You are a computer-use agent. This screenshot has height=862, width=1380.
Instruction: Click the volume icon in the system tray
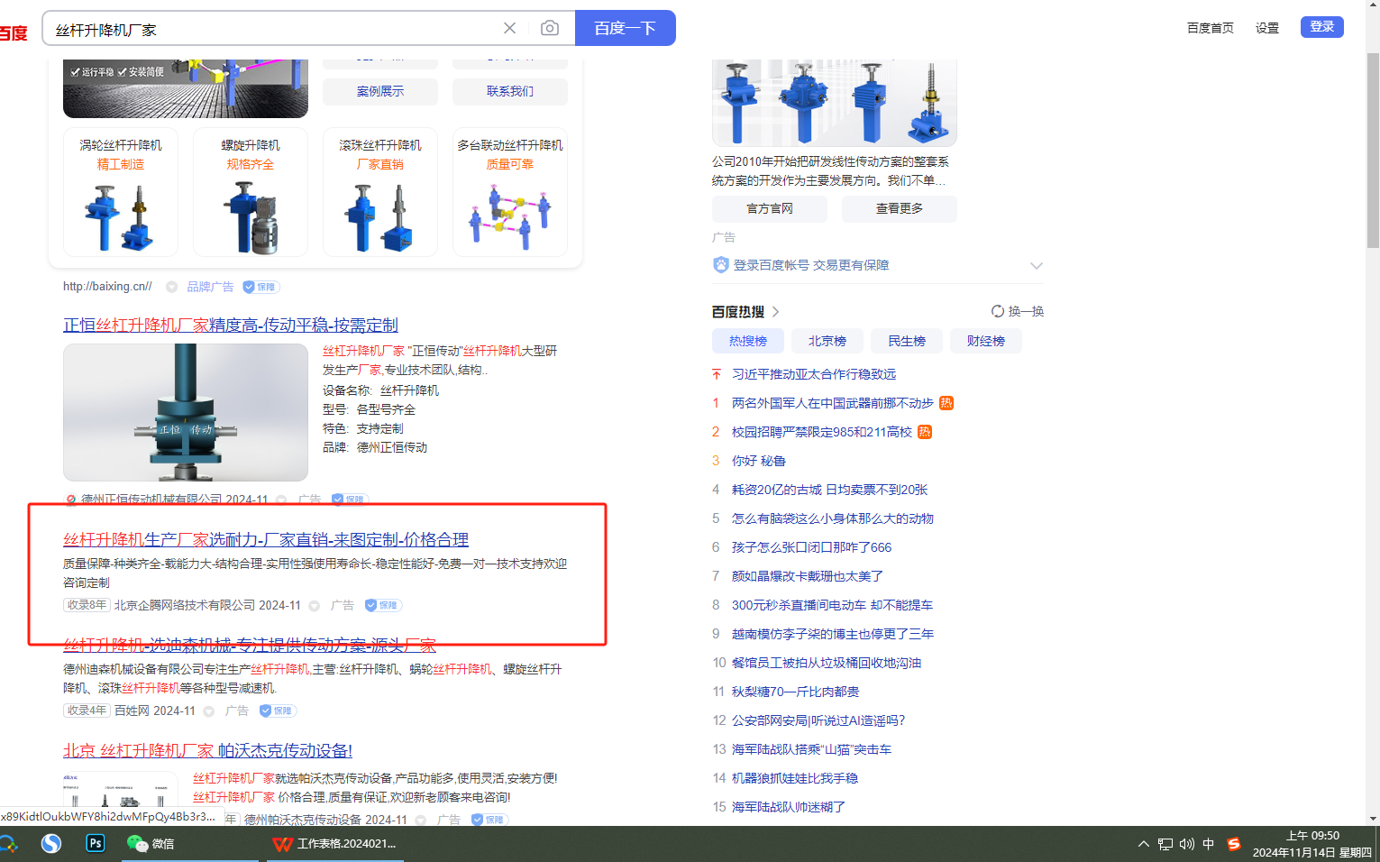coord(1186,844)
